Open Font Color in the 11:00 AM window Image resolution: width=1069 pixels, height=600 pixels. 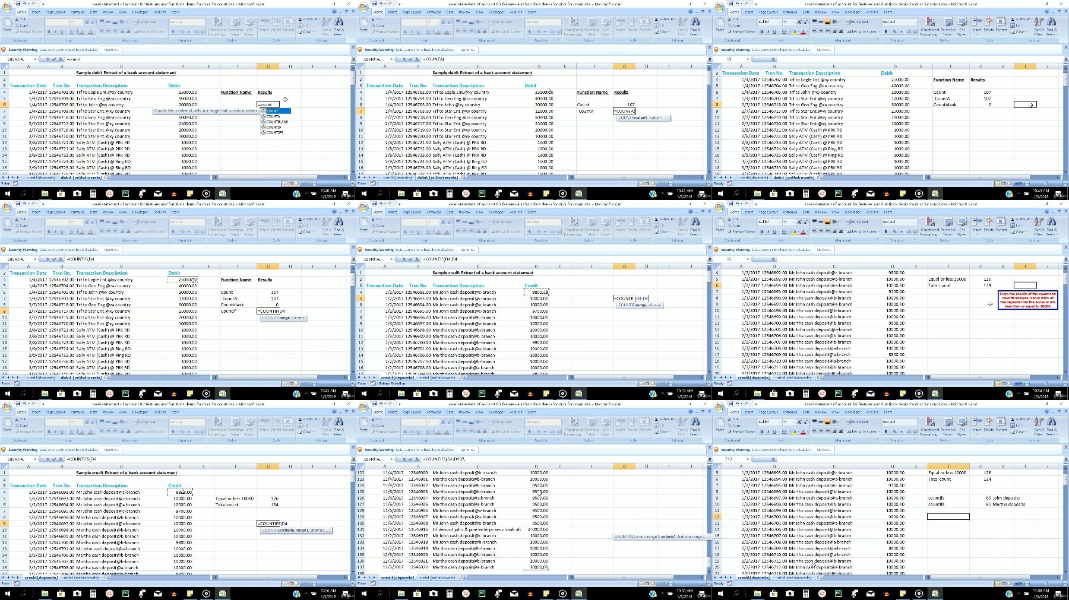pyautogui.click(x=804, y=431)
